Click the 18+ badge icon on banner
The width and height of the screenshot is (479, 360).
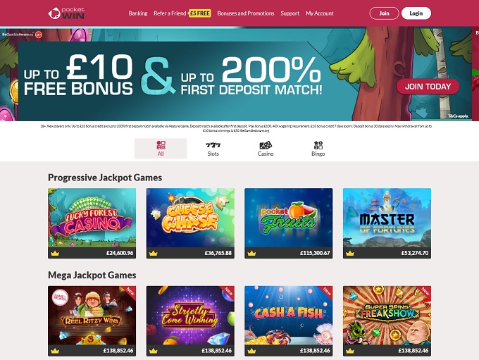click(x=39, y=35)
